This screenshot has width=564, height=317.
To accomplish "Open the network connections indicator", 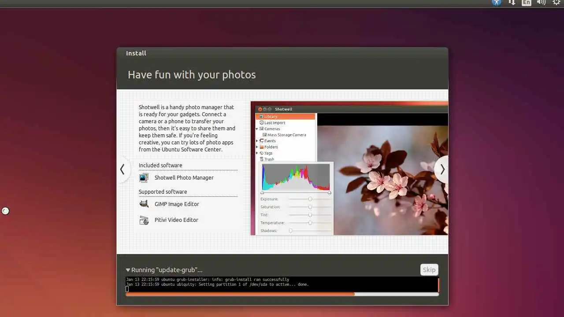I will (x=512, y=2).
